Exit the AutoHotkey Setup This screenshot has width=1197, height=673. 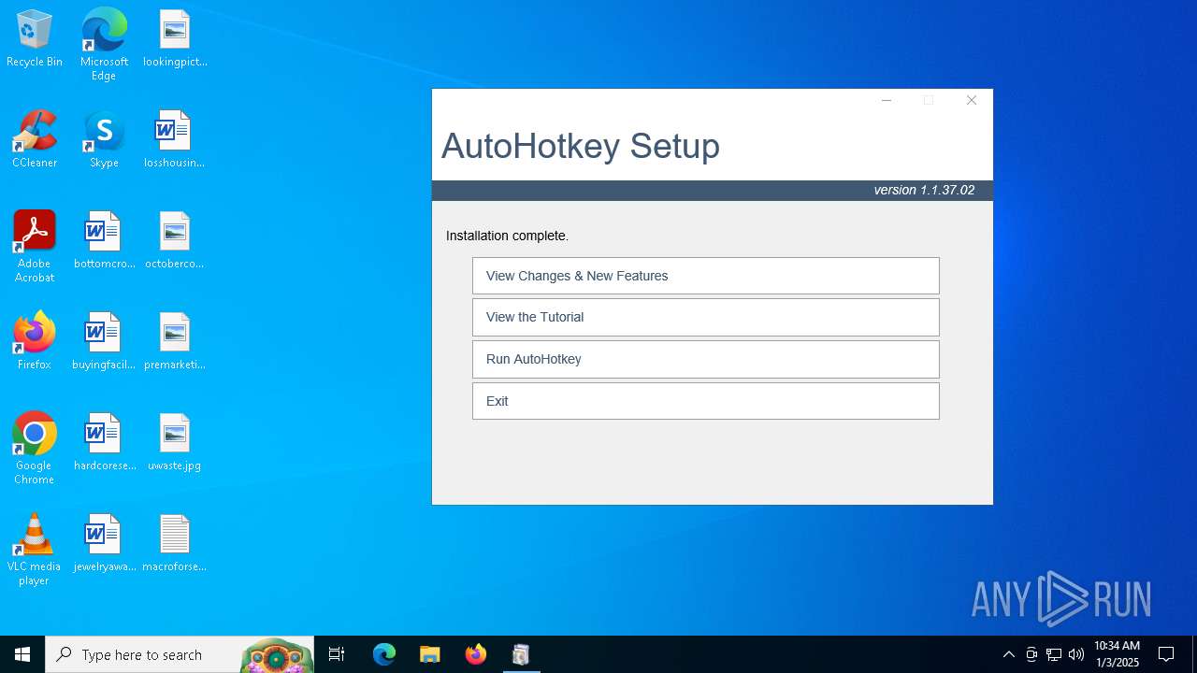706,401
